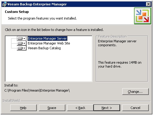
Task: Click the Change... button for install path
Action: coord(135,92)
